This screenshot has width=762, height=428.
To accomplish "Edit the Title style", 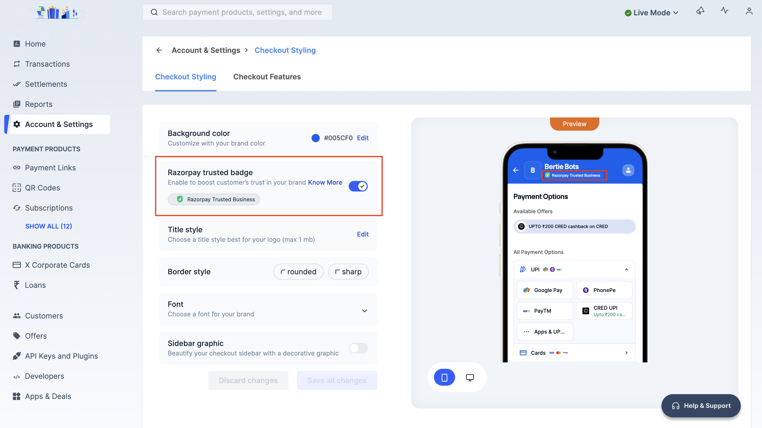I will (363, 234).
